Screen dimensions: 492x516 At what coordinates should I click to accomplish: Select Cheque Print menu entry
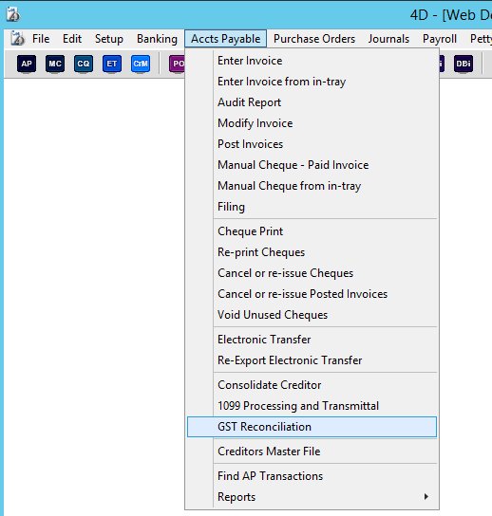tap(312, 231)
